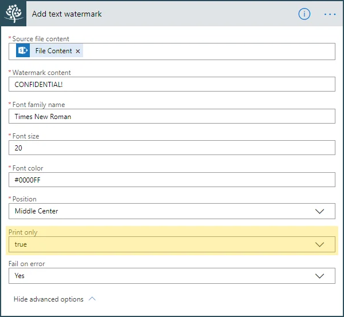Click into the Font size field
The image size is (344, 317).
pos(172,148)
